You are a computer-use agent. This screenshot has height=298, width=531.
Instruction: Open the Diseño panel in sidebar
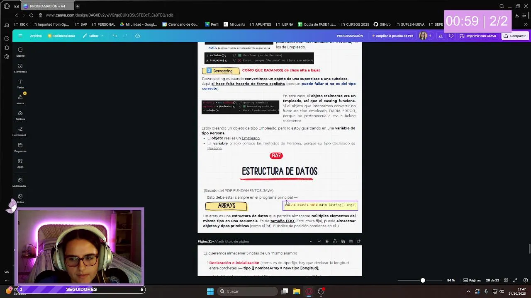click(x=20, y=52)
